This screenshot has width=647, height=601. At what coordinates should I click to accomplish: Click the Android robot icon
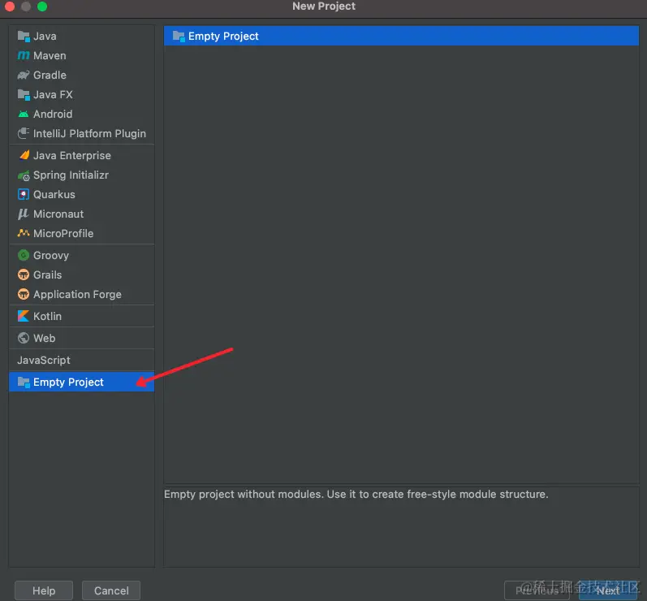pyautogui.click(x=24, y=114)
